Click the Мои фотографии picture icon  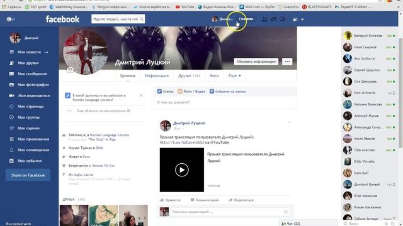[11, 85]
